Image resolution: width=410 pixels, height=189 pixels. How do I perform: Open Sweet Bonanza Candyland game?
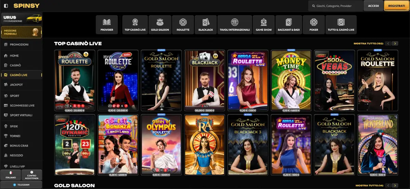[x=118, y=145]
